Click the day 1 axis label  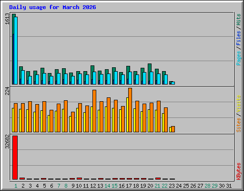click(x=16, y=186)
